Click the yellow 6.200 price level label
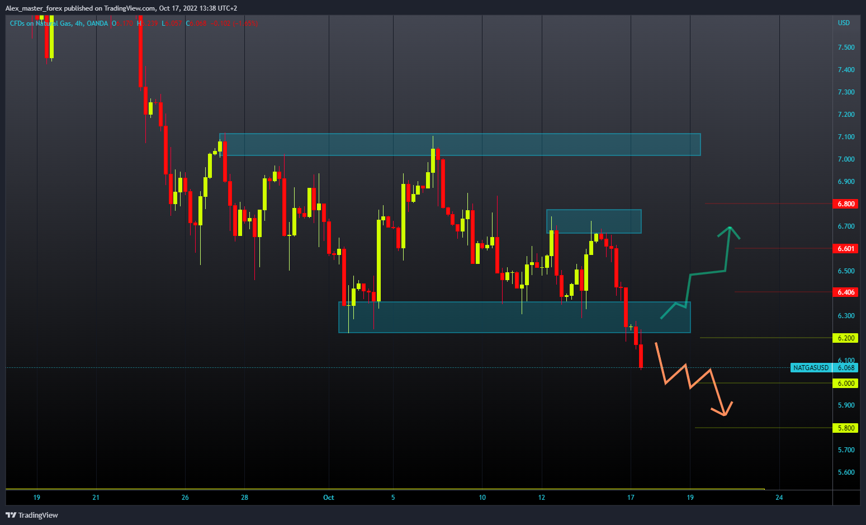 (845, 338)
